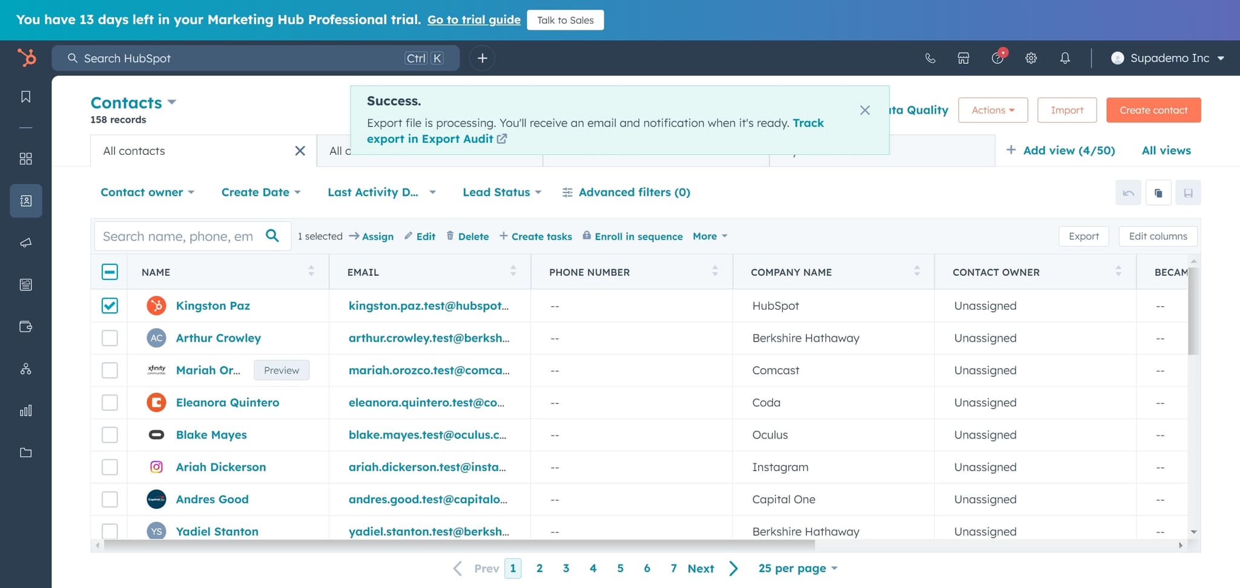This screenshot has width=1240, height=588.
Task: Uncheck the select-all checkbox in table header
Action: point(110,272)
